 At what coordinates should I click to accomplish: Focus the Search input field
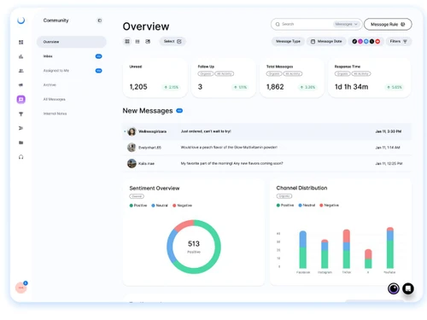306,25
